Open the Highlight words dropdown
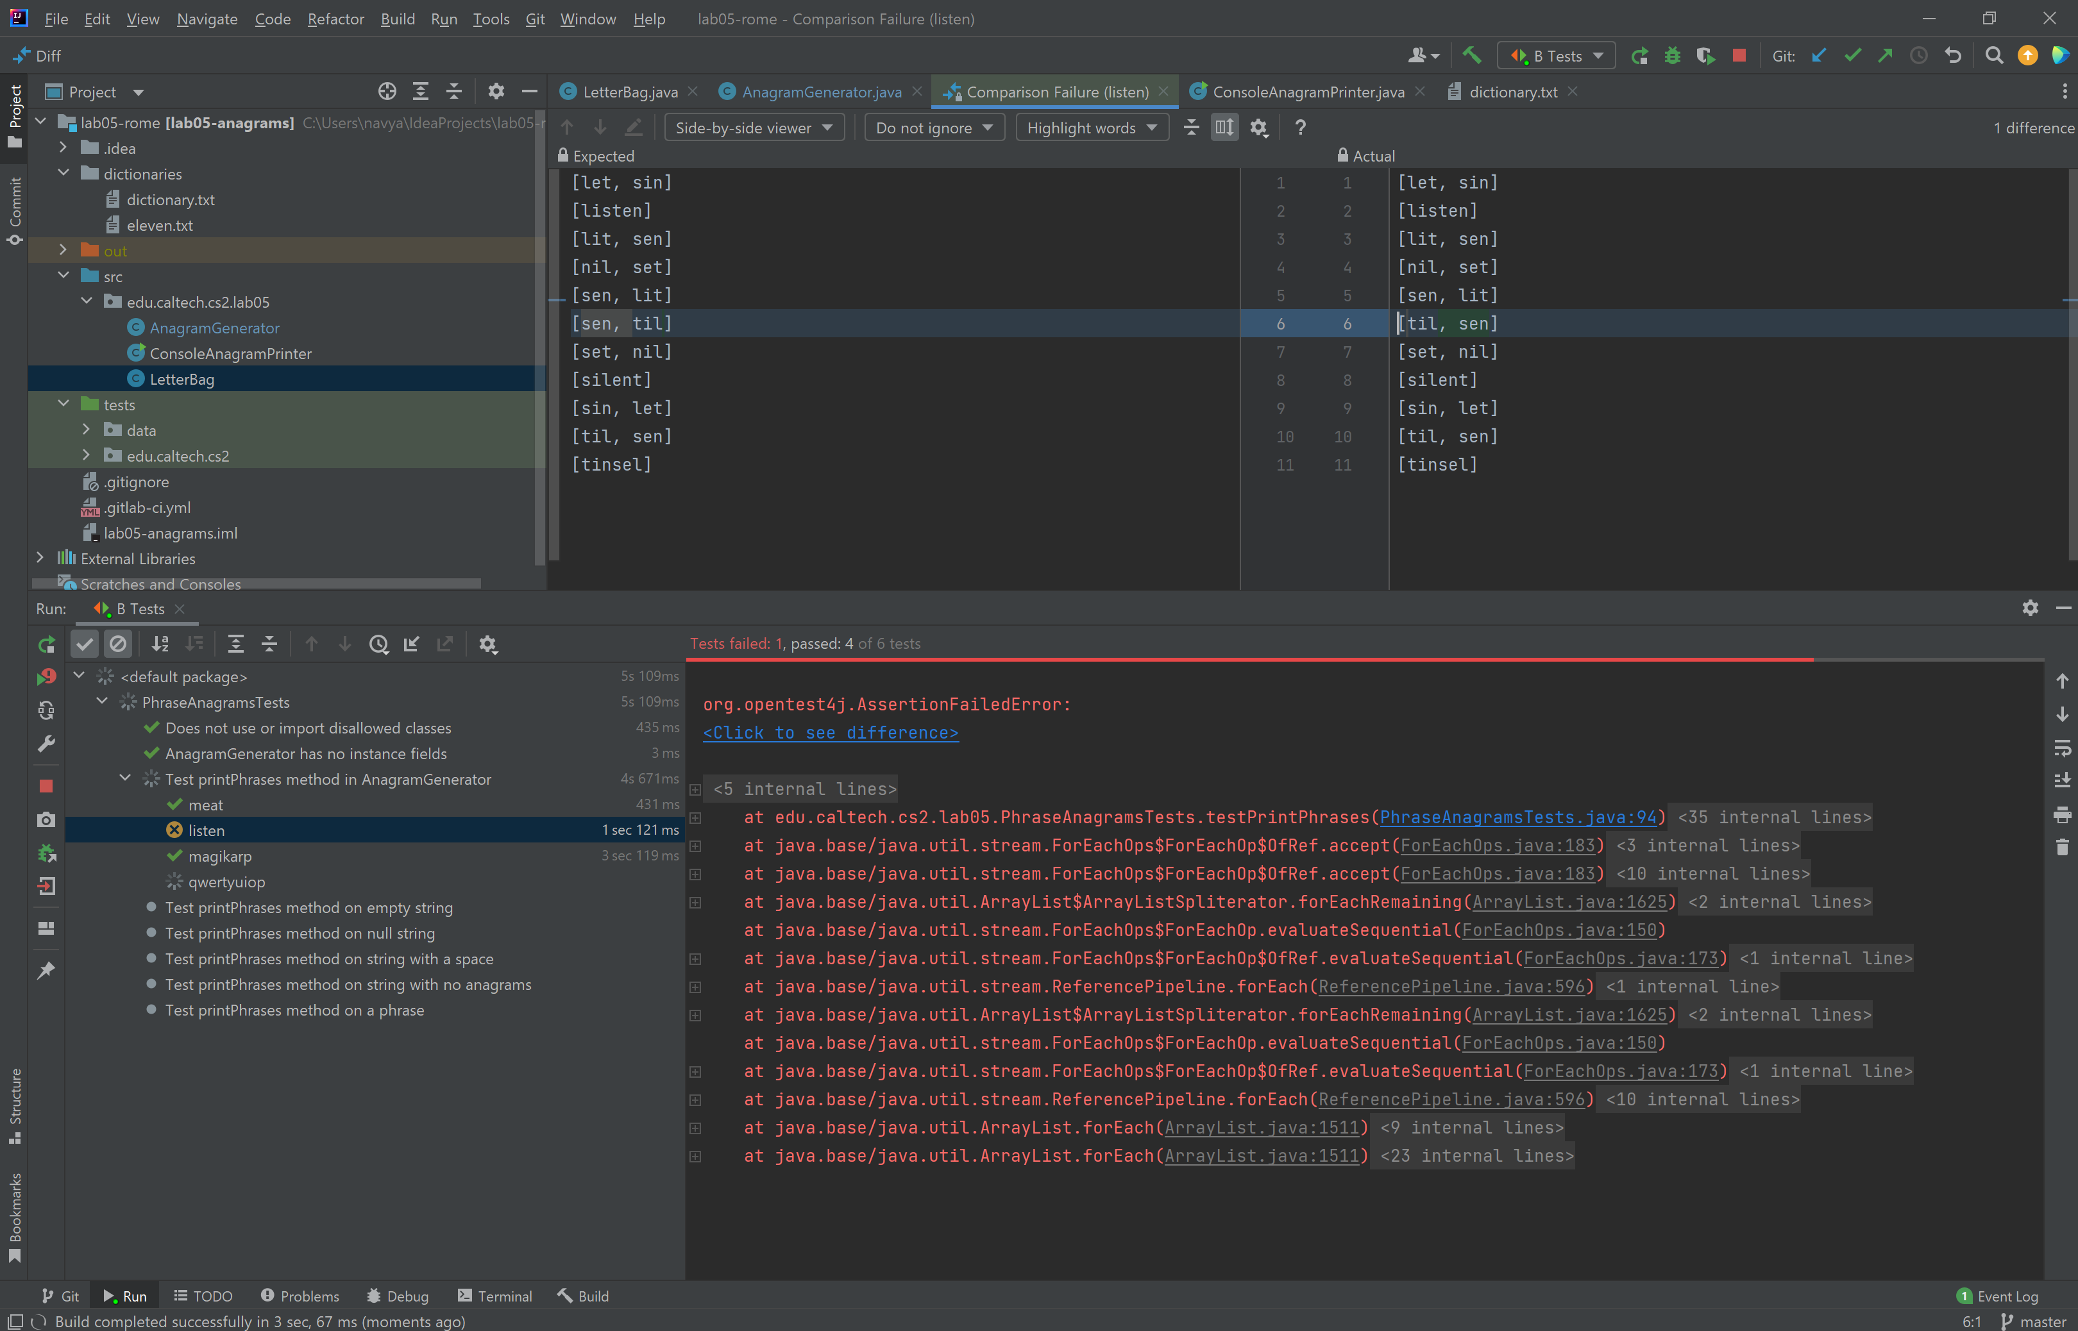This screenshot has width=2078, height=1331. click(x=1091, y=128)
